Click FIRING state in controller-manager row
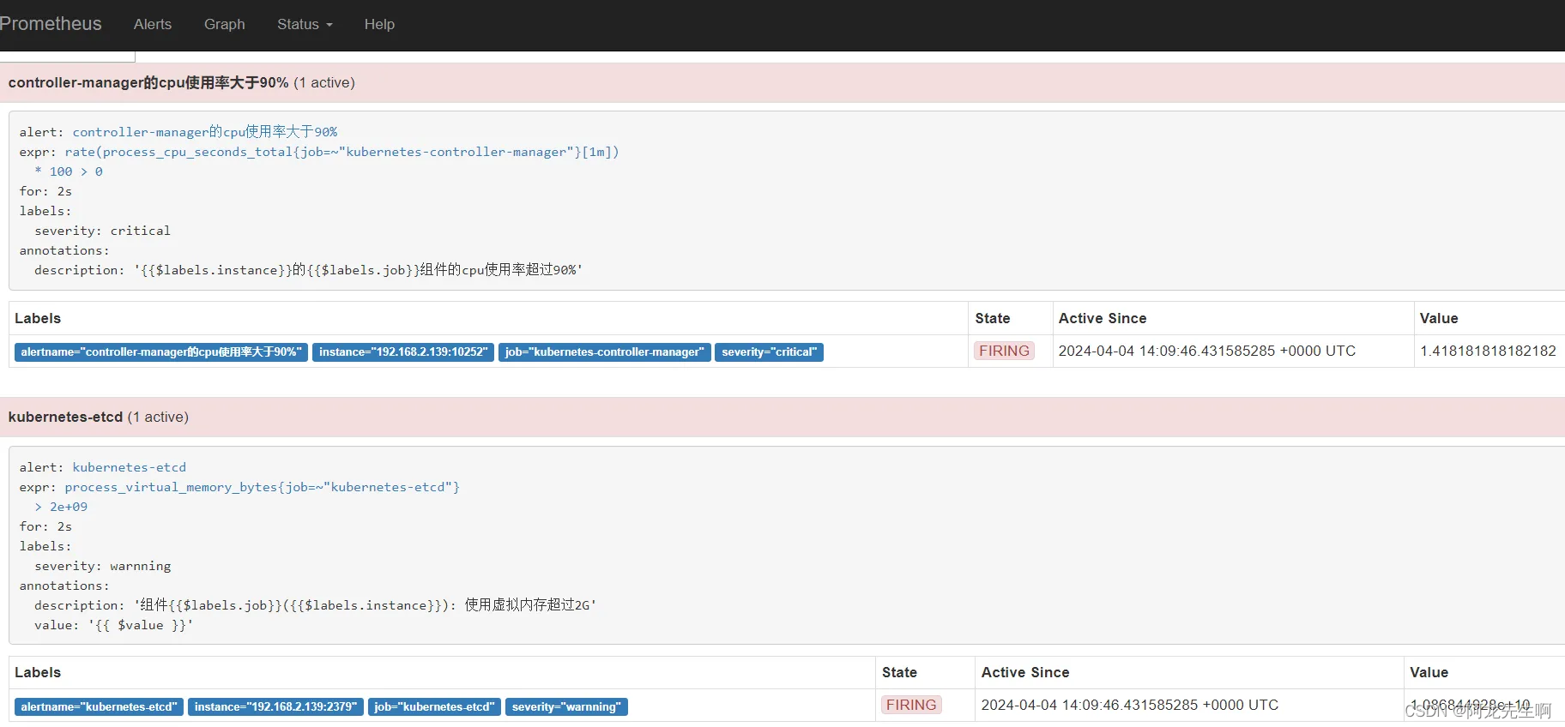Image resolution: width=1565 pixels, height=727 pixels. pyautogui.click(x=1004, y=351)
